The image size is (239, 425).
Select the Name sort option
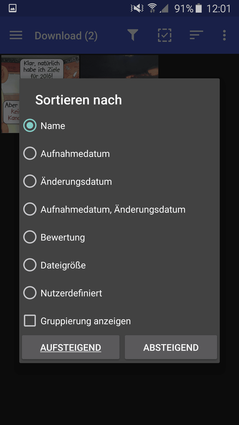(x=119, y=126)
